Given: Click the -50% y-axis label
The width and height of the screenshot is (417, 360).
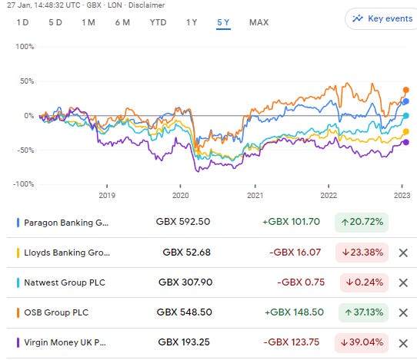Looking at the screenshot, I should coord(25,150).
